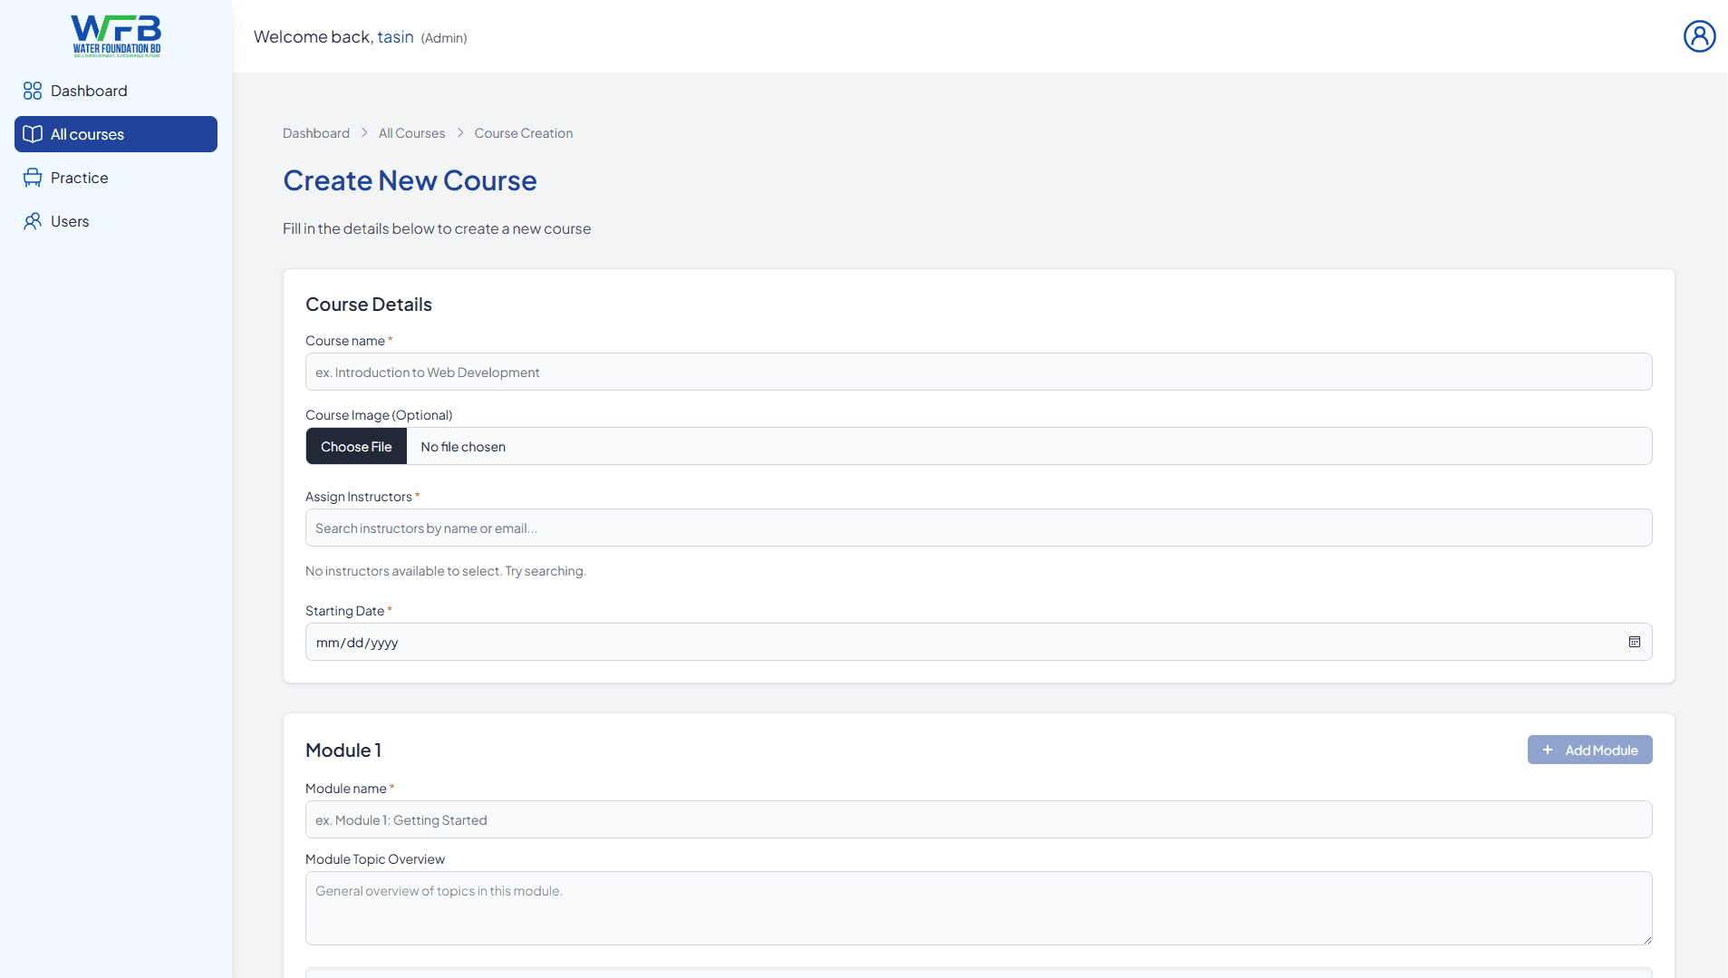
Task: Click the Dashboard breadcrumb link
Action: pos(315,133)
